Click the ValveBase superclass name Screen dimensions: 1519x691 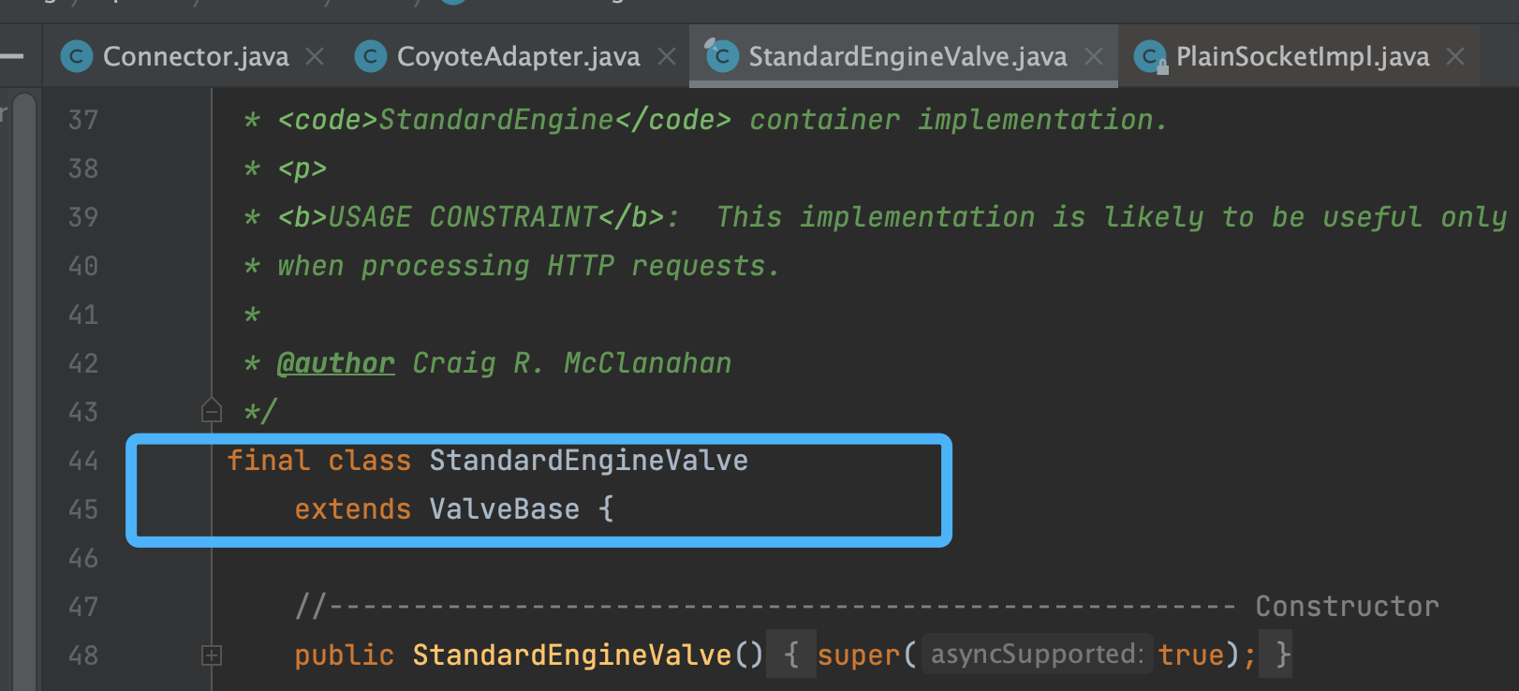(x=504, y=509)
